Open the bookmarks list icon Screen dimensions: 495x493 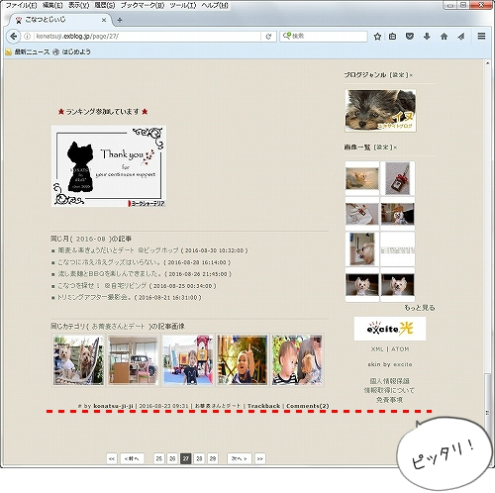click(392, 37)
